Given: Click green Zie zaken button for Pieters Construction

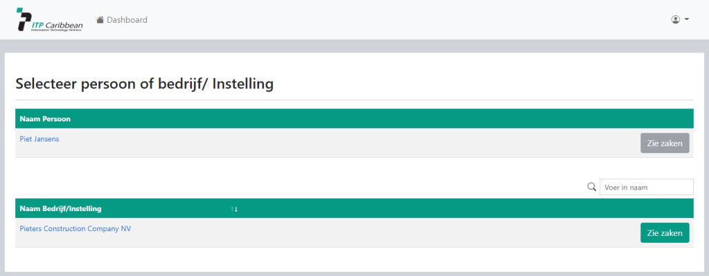Looking at the screenshot, I should 665,233.
